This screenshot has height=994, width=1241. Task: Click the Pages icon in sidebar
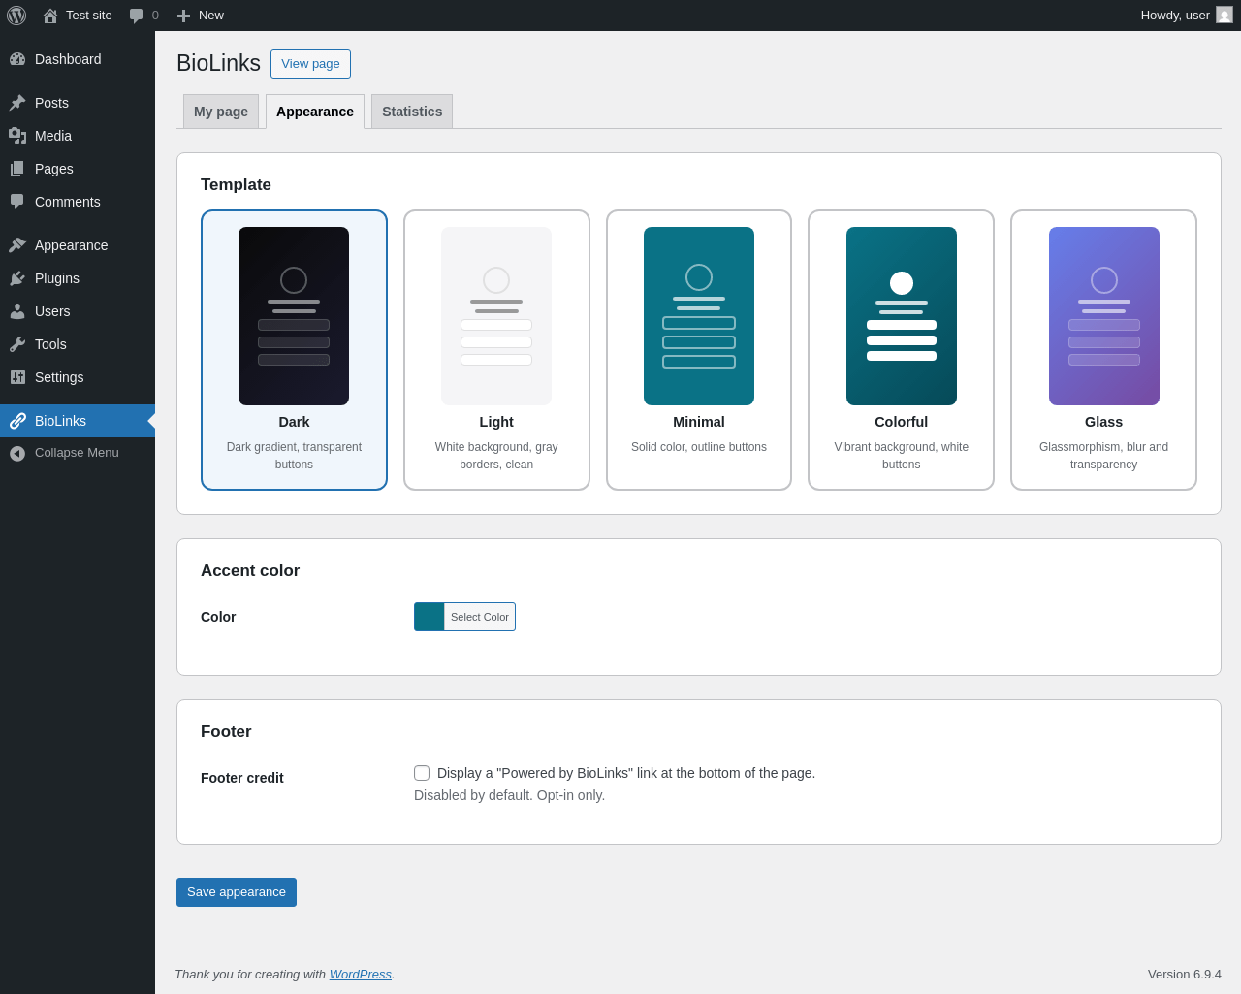(x=17, y=169)
